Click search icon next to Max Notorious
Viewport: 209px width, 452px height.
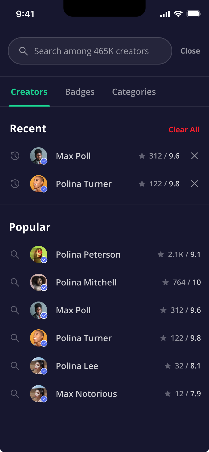click(15, 394)
